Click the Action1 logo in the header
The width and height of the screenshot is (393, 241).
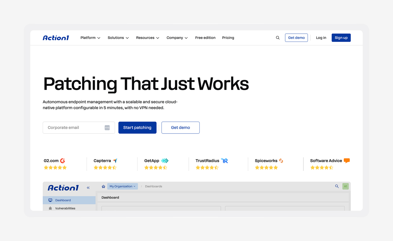pos(56,38)
